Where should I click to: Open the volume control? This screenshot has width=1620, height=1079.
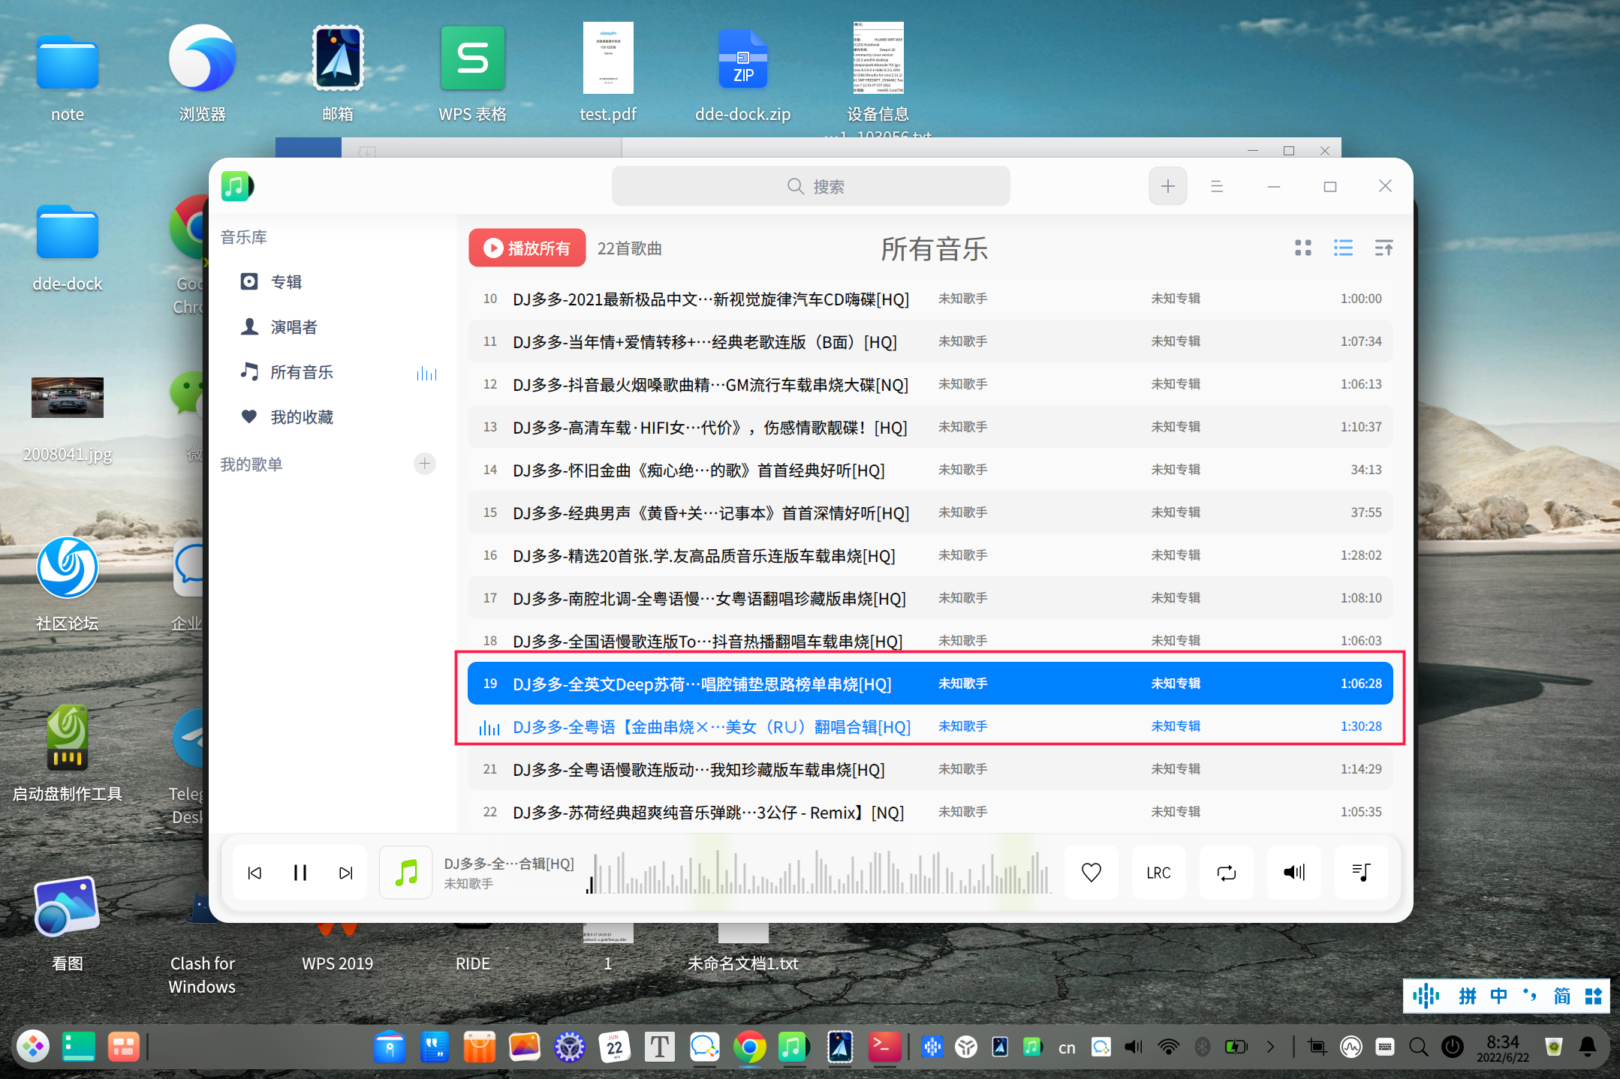pos(1293,873)
